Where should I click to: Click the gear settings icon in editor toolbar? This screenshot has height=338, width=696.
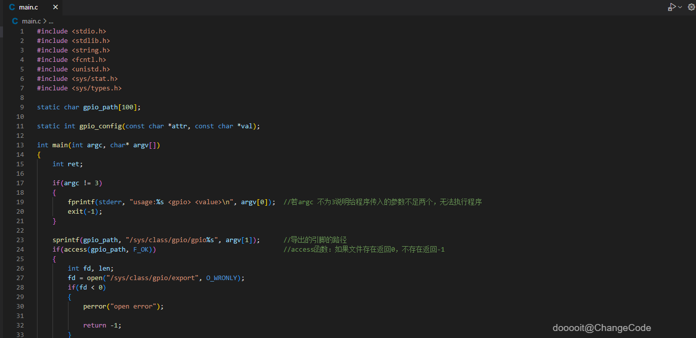691,7
